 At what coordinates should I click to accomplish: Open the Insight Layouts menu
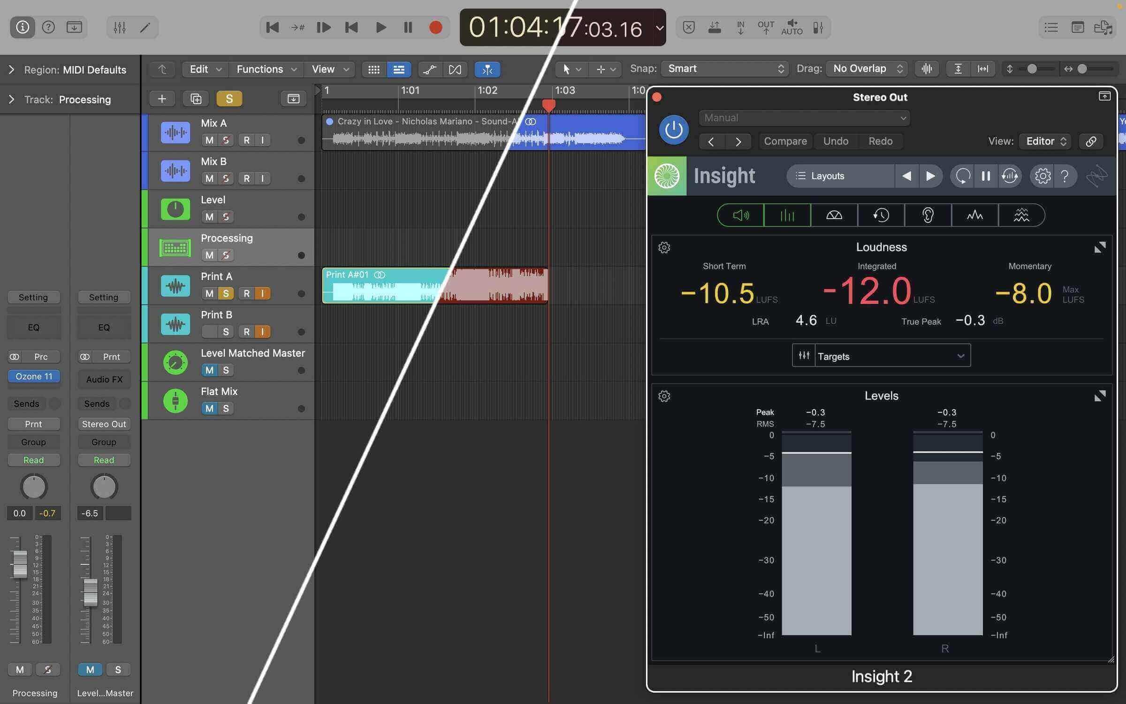(841, 176)
